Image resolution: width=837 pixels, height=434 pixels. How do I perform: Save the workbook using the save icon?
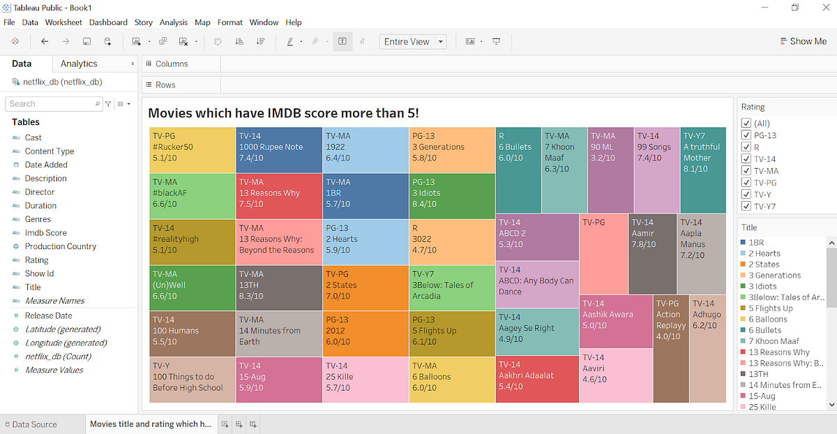pos(86,41)
